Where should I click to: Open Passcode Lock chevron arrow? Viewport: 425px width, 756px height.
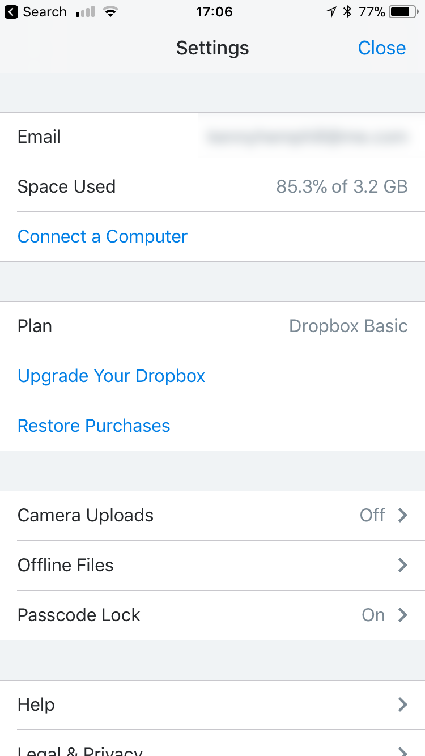click(x=403, y=615)
